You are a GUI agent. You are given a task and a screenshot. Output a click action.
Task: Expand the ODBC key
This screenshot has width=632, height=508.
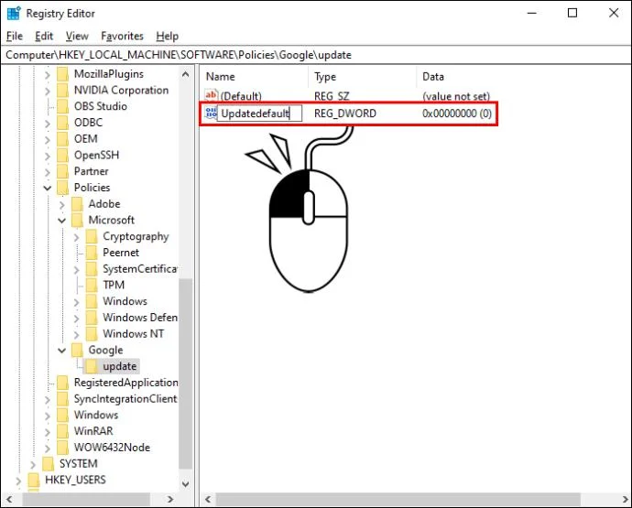point(47,124)
